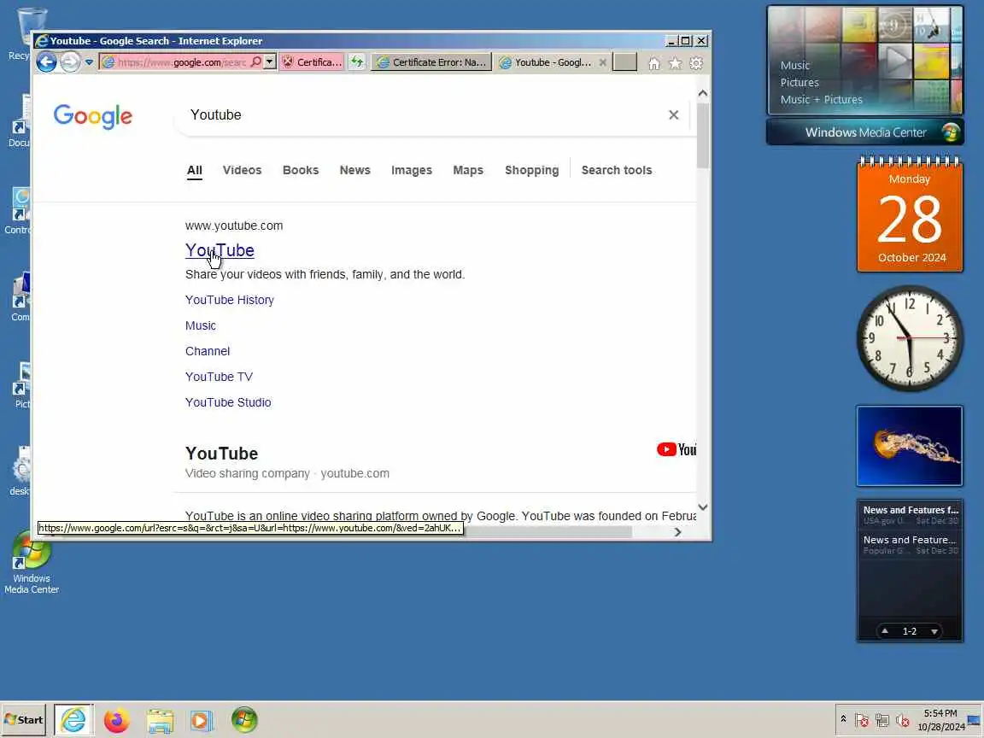
Task: Switch to Shopping results
Action: [x=531, y=170]
